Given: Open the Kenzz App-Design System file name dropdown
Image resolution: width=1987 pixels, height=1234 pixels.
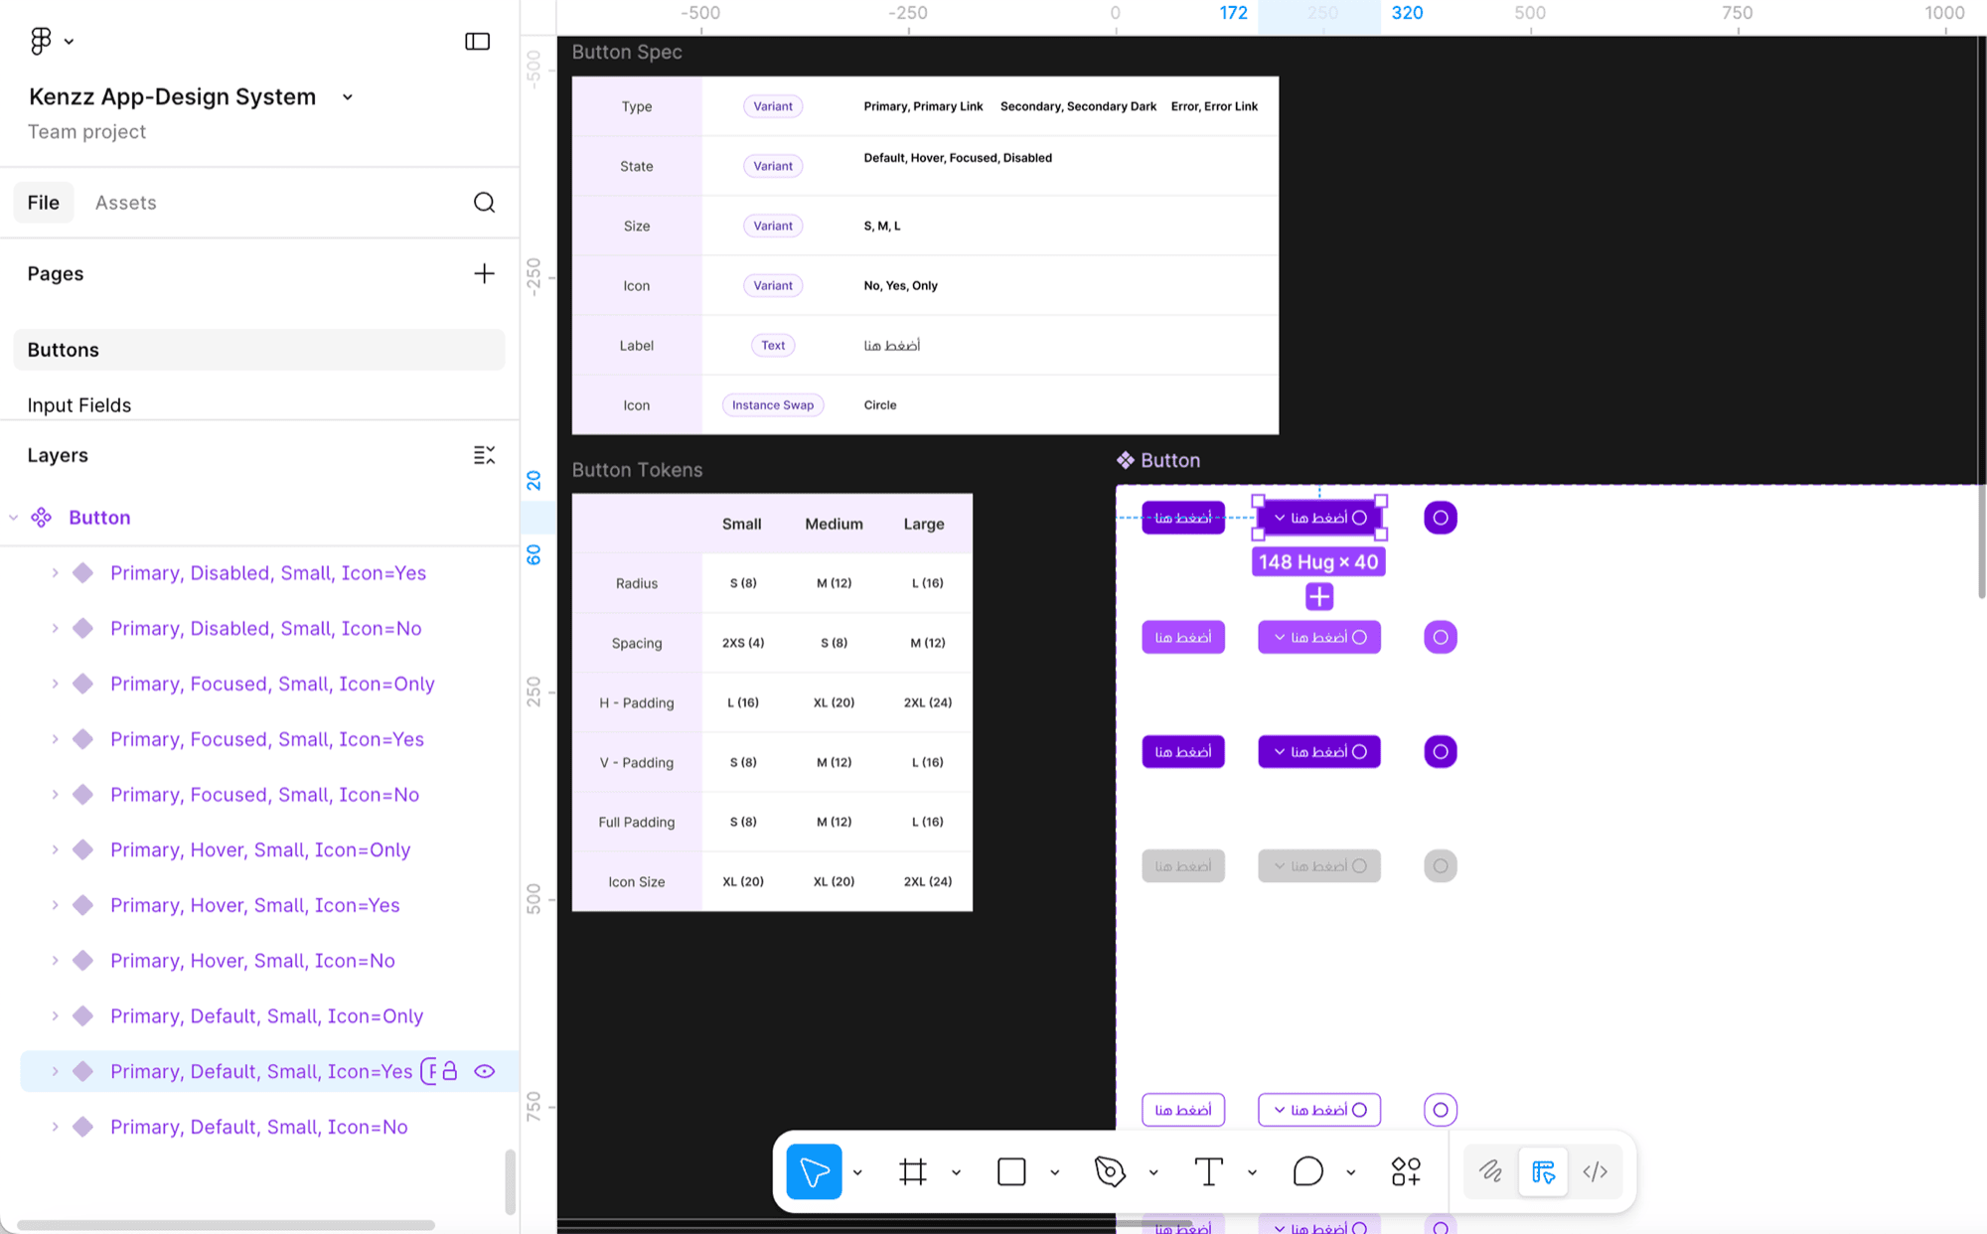Looking at the screenshot, I should [348, 97].
